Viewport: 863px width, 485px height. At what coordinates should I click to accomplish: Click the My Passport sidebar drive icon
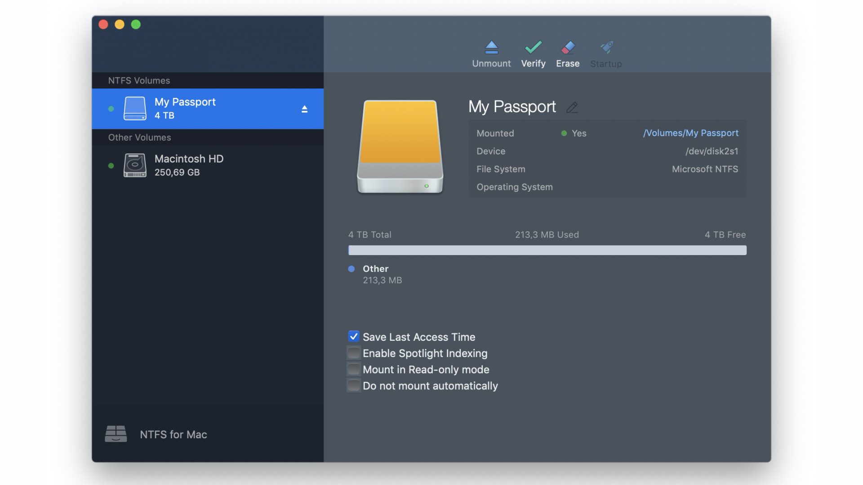tap(135, 109)
